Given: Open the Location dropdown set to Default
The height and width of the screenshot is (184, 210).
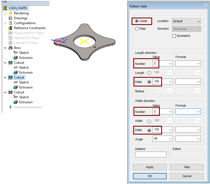Looking at the screenshot, I should 186,21.
